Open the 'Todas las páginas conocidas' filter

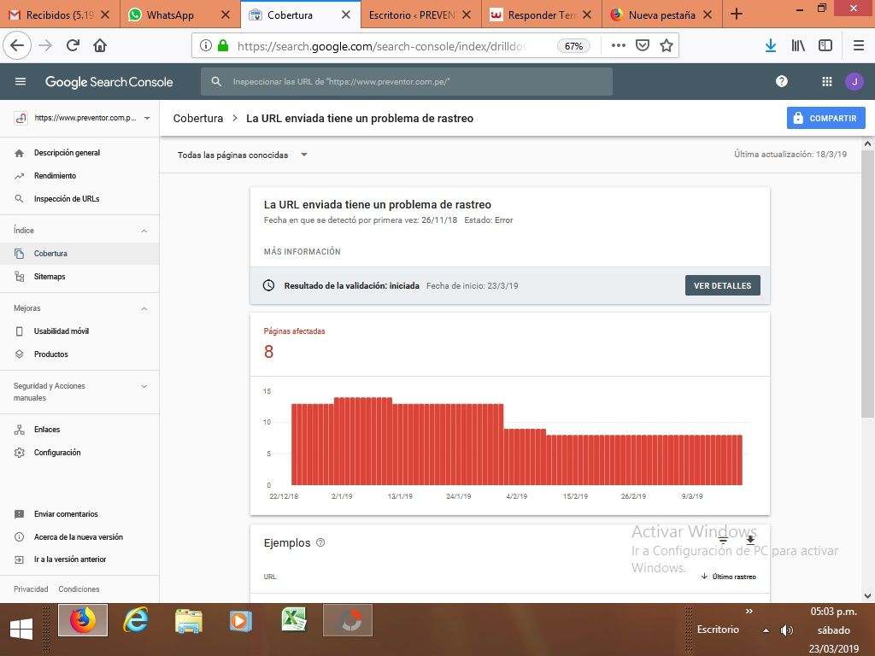point(242,155)
